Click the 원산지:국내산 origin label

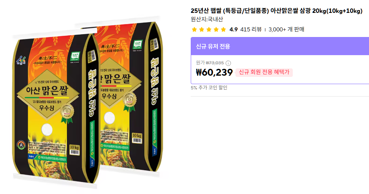click(207, 19)
